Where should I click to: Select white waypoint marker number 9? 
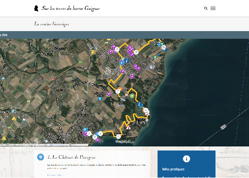pyautogui.click(x=136, y=52)
